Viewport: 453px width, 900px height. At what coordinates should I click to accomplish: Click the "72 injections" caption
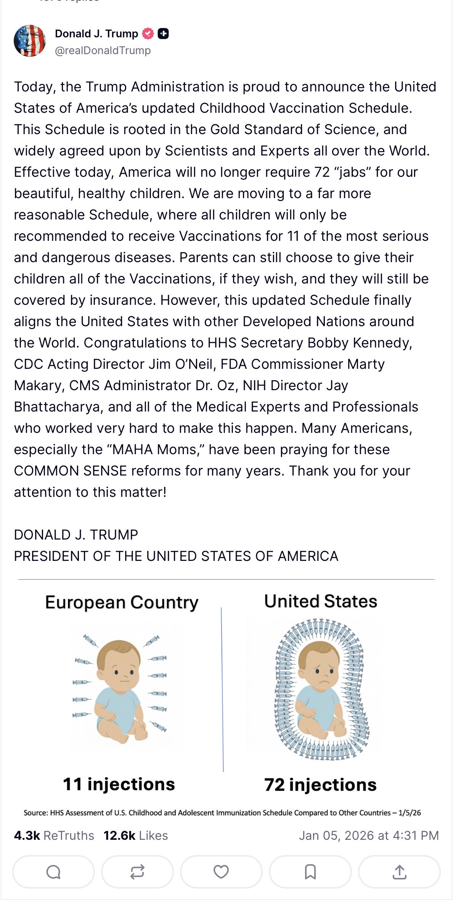coord(320,785)
